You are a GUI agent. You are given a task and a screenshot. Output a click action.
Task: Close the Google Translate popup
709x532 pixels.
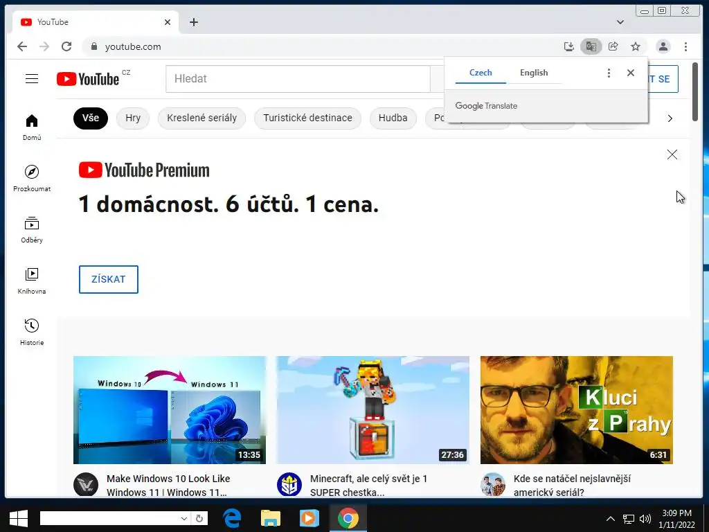tap(630, 73)
